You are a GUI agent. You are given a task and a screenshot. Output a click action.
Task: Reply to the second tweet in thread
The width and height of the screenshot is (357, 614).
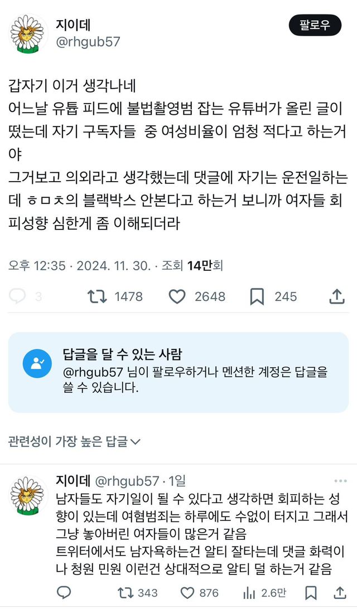click(x=64, y=592)
